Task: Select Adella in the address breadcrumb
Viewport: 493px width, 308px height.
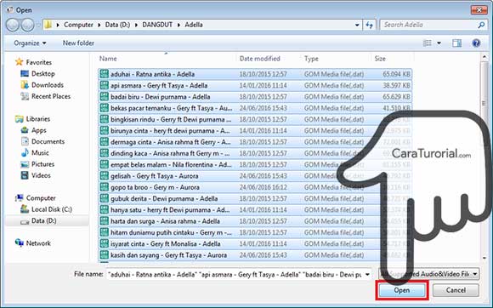Action: (x=194, y=25)
